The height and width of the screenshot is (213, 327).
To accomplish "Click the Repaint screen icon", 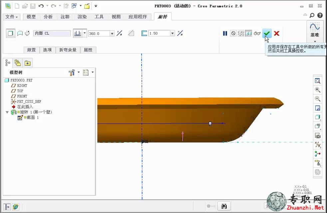I will [318, 108].
